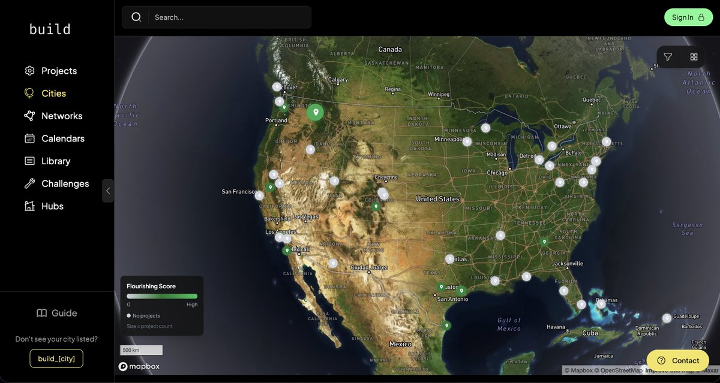Click the 'Ciudad Juárez' city label
Image resolution: width=720 pixels, height=383 pixels.
pyautogui.click(x=370, y=267)
